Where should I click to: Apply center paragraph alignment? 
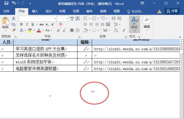point(91,24)
